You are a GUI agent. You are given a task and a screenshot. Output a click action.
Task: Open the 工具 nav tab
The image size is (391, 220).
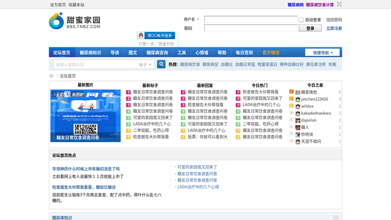point(181,53)
